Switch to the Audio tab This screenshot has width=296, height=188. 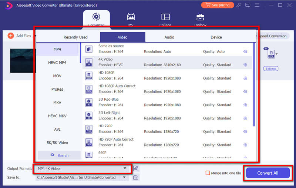(169, 37)
